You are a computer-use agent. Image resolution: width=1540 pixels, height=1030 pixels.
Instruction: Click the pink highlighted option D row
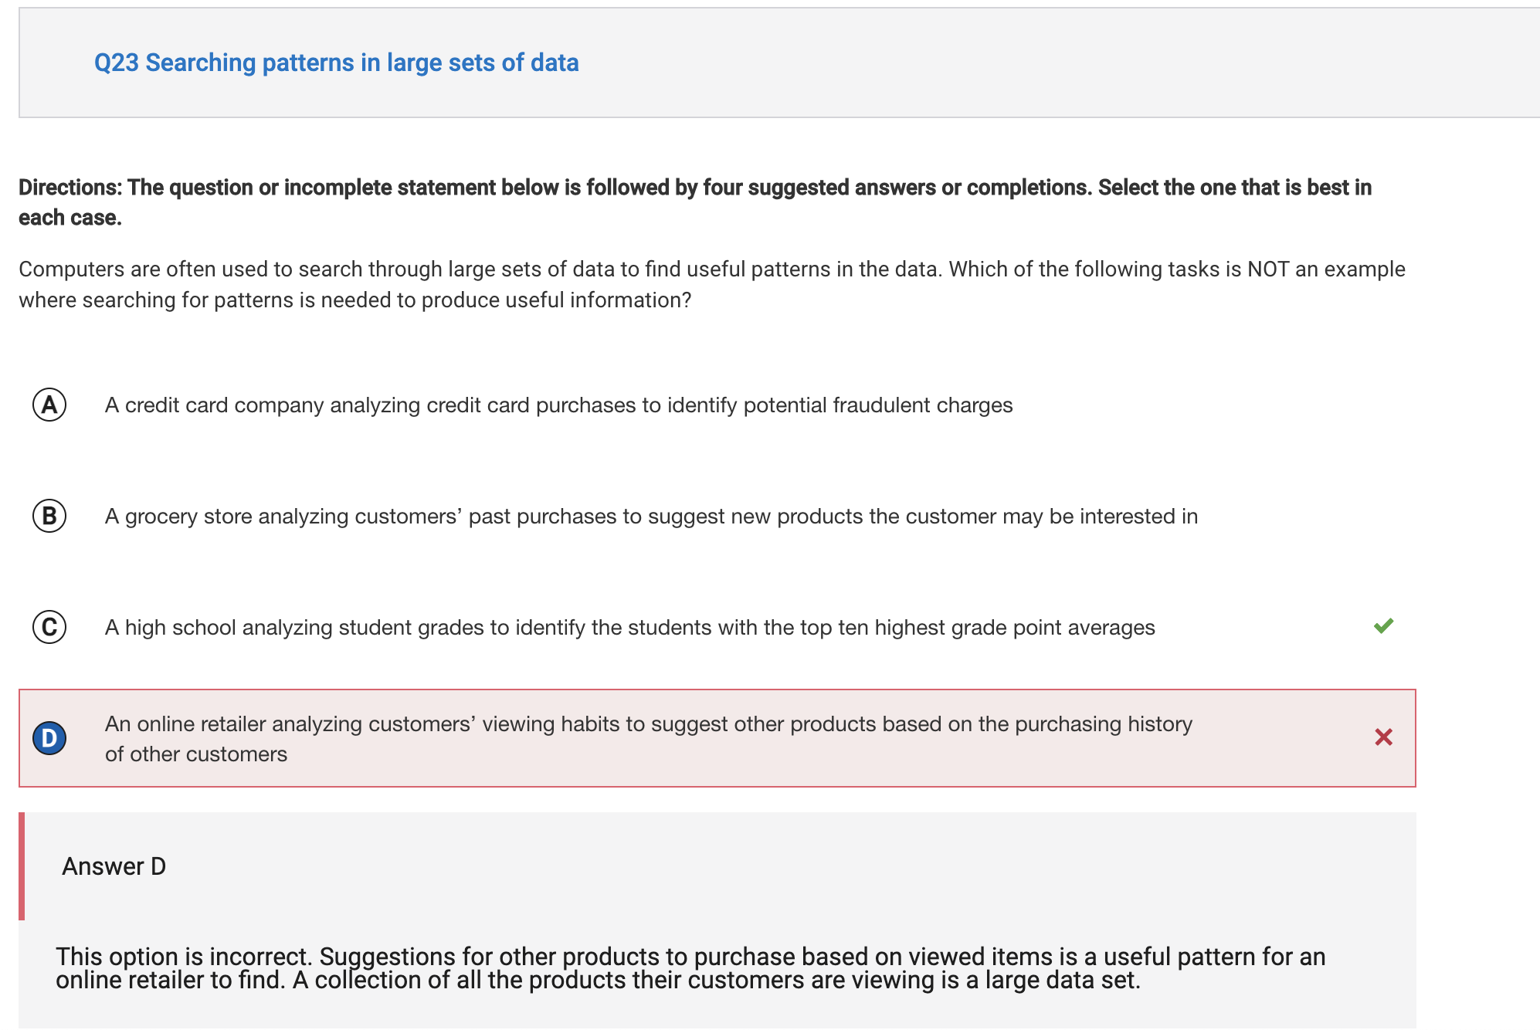tap(717, 738)
